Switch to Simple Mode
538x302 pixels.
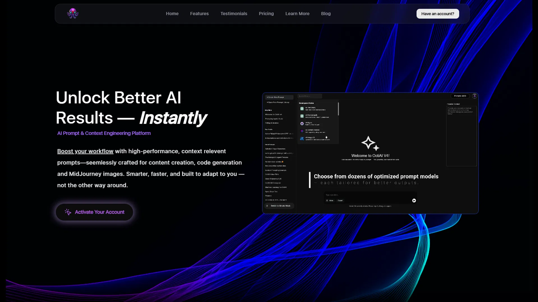pos(279,206)
